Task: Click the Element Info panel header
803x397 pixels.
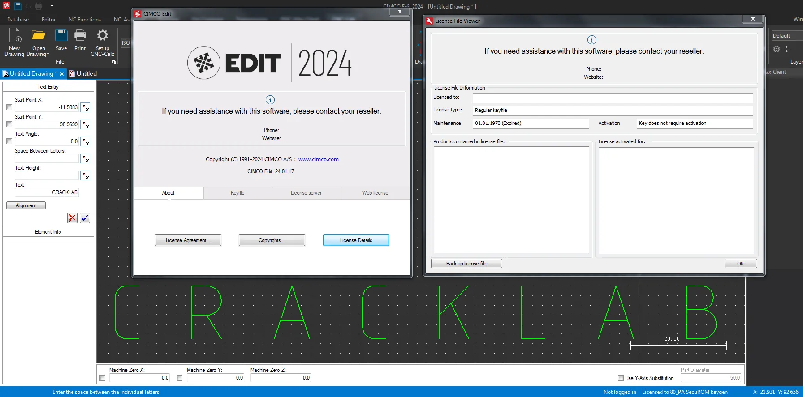Action: (48, 232)
